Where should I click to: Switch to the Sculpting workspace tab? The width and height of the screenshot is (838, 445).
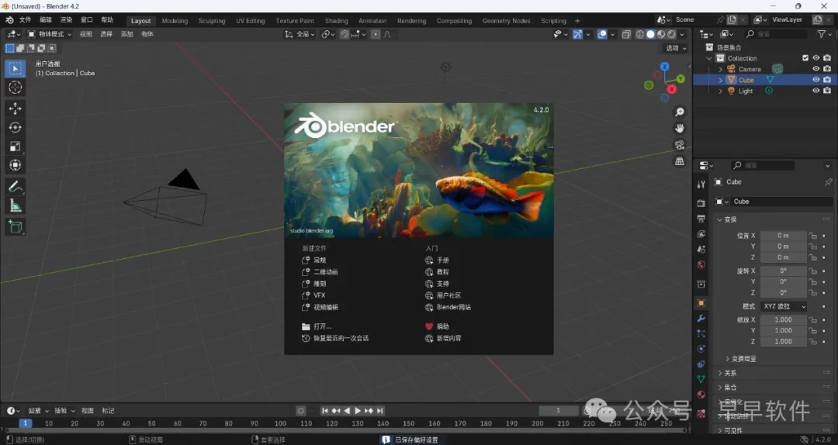coord(212,21)
